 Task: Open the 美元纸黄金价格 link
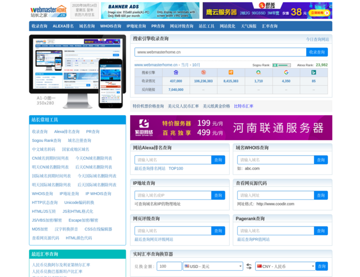pos(216,106)
